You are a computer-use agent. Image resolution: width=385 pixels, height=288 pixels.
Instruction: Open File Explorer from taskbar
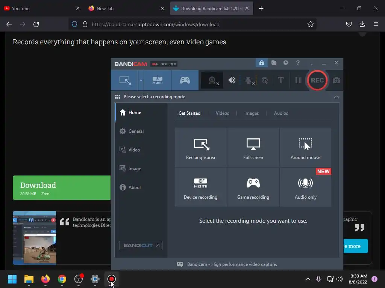coord(29,279)
